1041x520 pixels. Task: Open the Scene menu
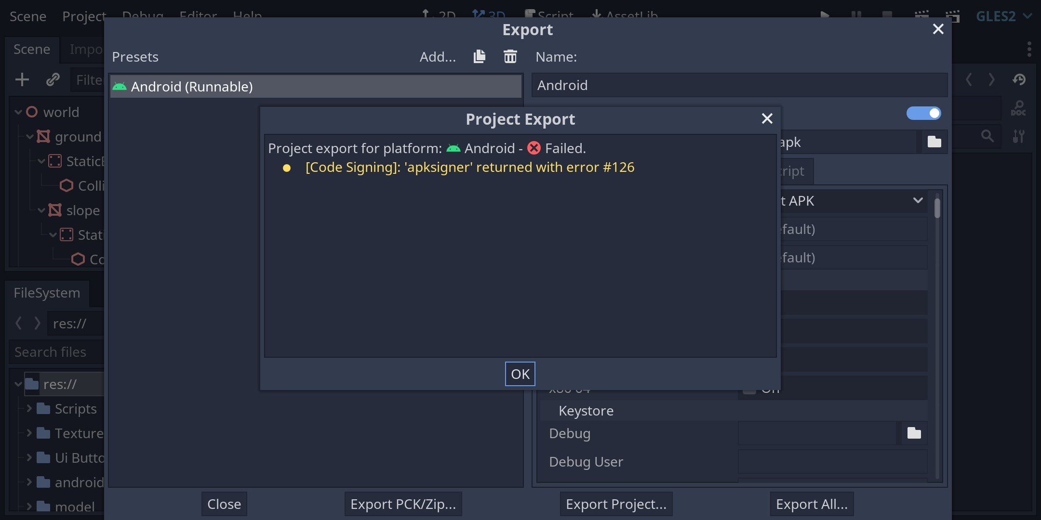[x=28, y=16]
